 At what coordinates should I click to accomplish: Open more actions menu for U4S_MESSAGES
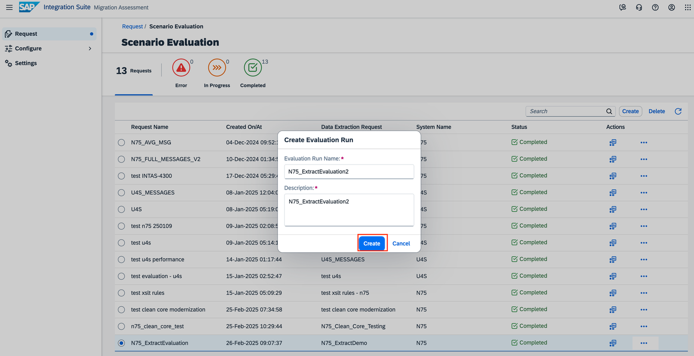[644, 192]
